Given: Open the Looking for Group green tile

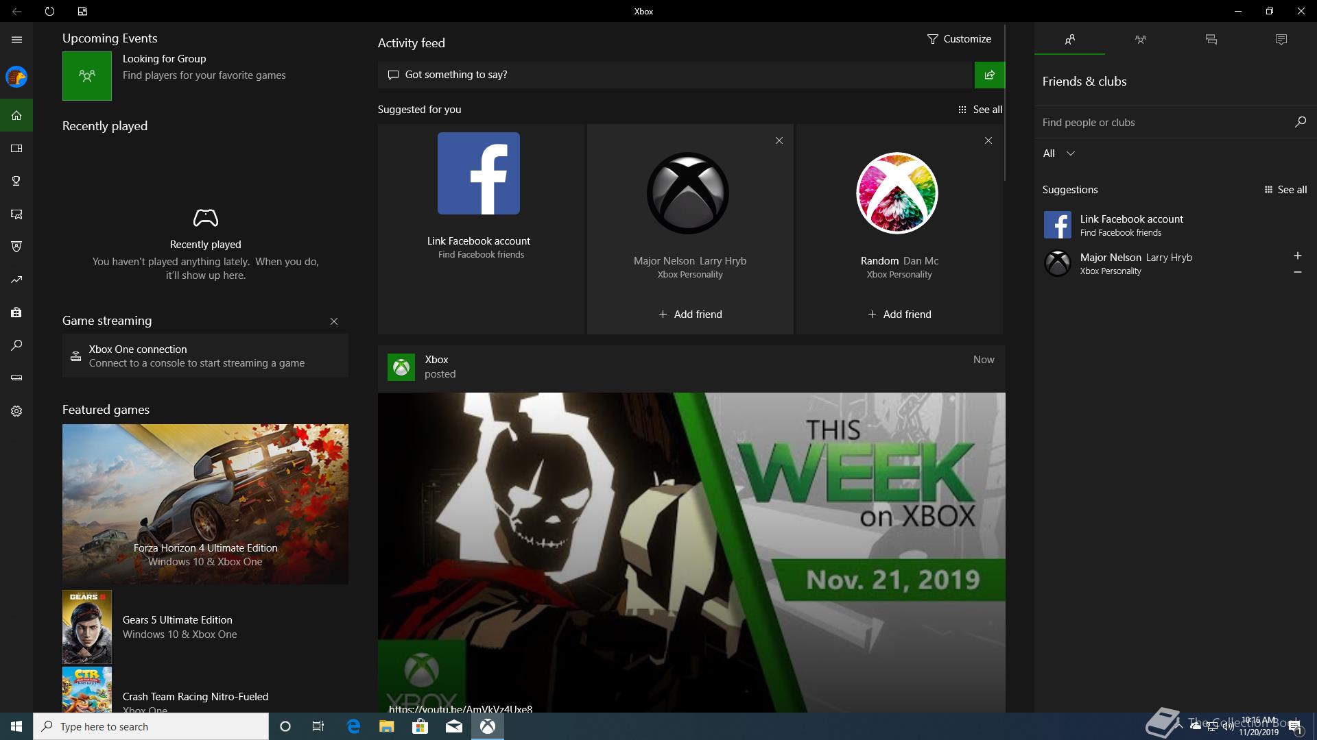Looking at the screenshot, I should [87, 76].
